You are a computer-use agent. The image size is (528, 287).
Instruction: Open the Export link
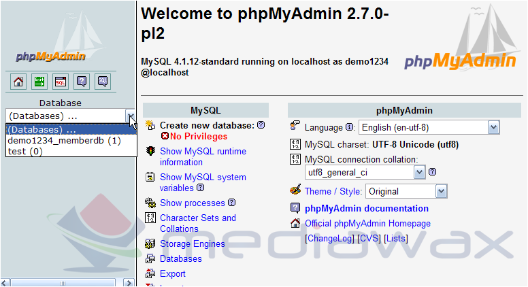point(173,274)
